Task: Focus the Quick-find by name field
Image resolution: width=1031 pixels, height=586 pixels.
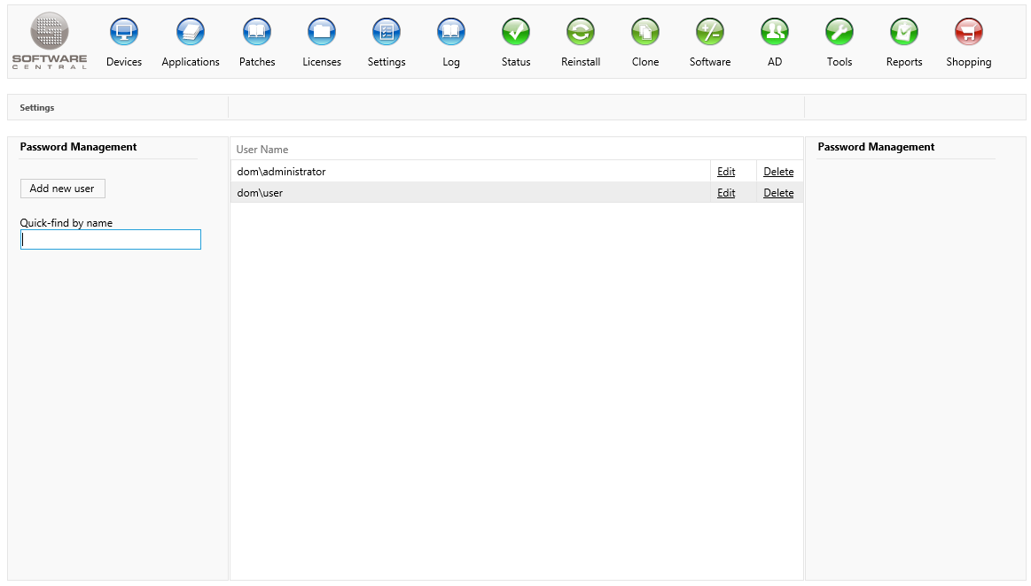Action: tap(111, 240)
